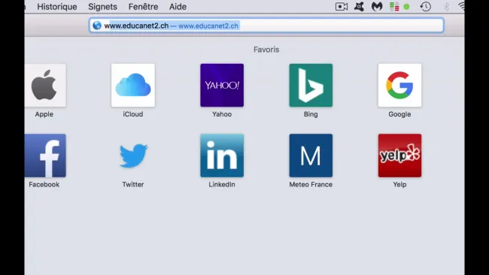Click the globe icon in address bar
Image resolution: width=489 pixels, height=275 pixels.
97,26
